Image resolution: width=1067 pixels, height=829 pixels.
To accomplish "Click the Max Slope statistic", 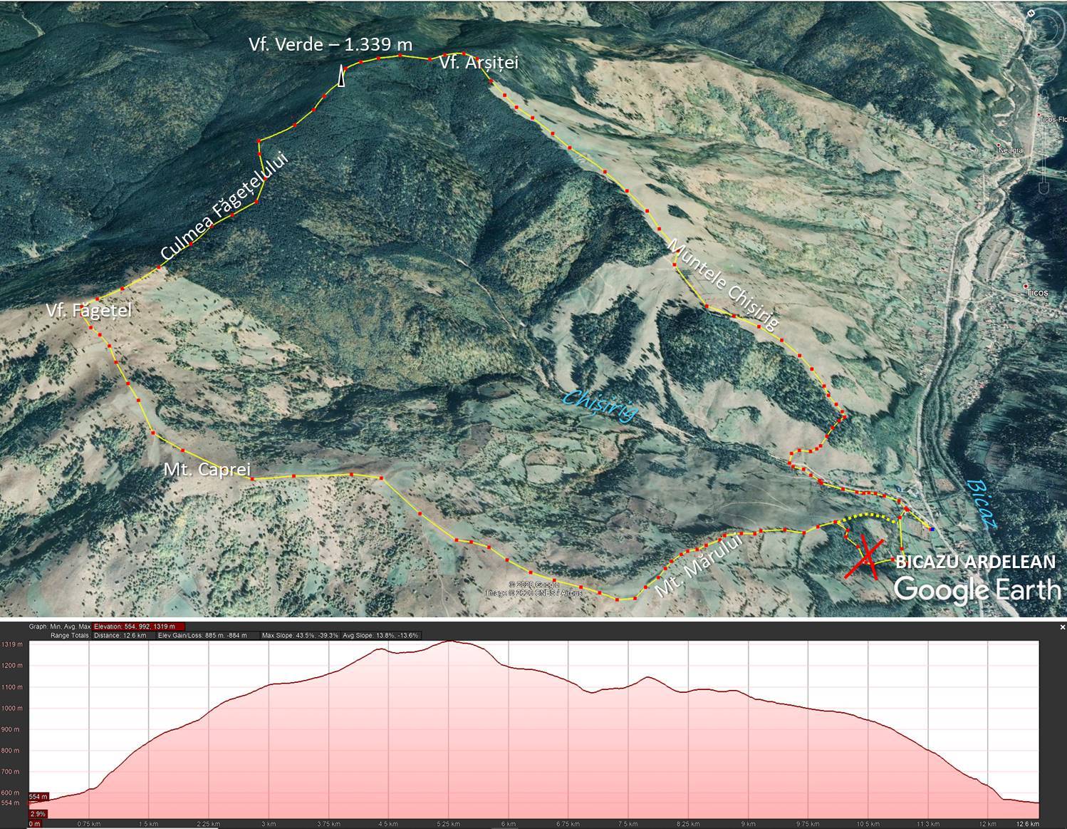I will (x=300, y=635).
